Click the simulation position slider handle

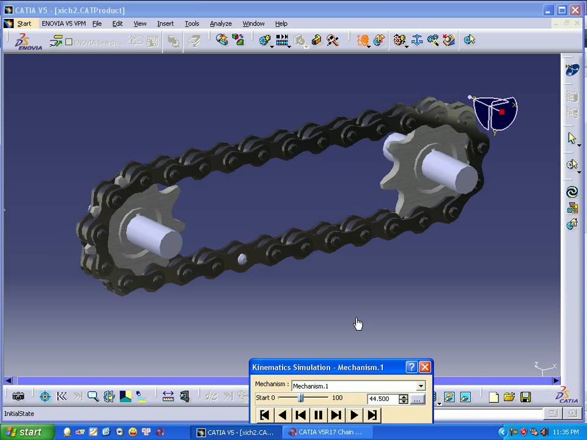[301, 398]
